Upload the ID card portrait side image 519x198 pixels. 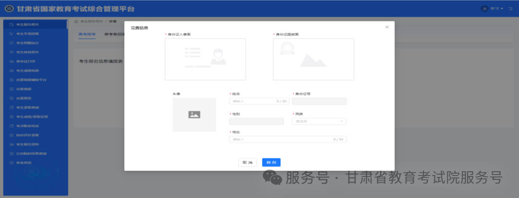click(205, 59)
